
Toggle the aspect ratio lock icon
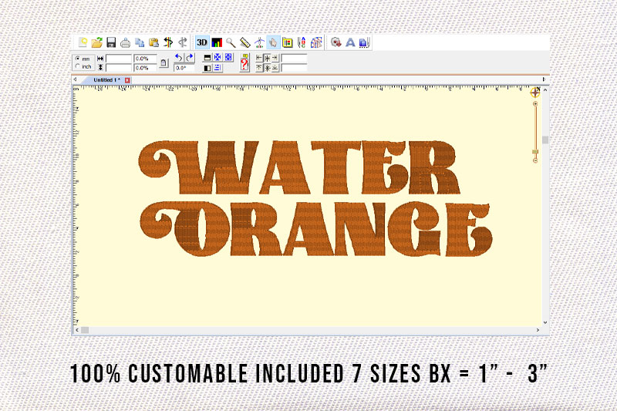coord(164,63)
